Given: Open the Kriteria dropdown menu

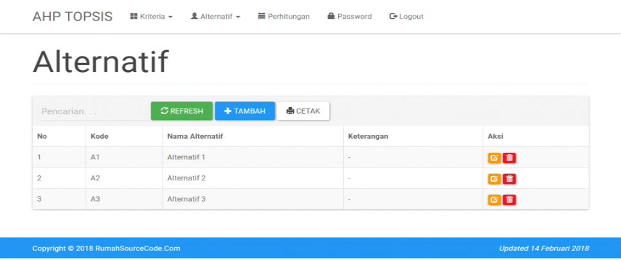Looking at the screenshot, I should click(151, 17).
